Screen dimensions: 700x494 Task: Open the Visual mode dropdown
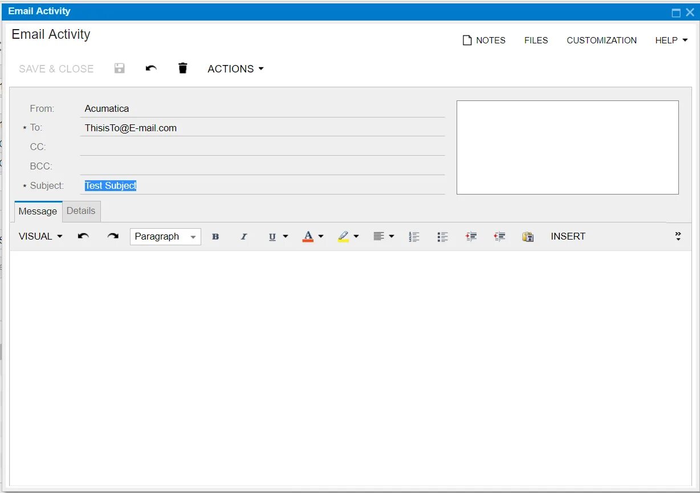point(40,236)
